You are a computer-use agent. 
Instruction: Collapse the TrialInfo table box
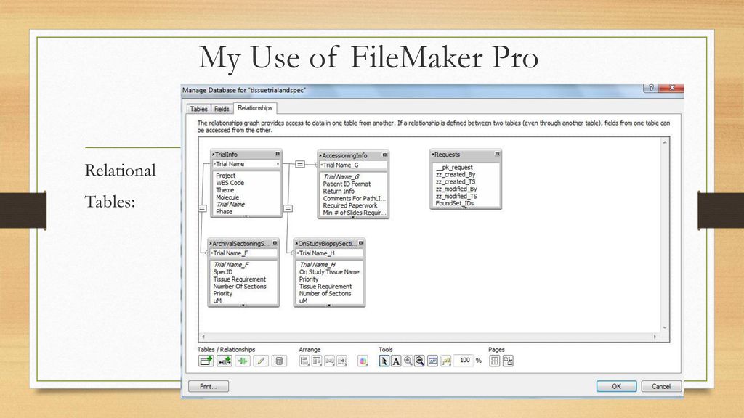(x=278, y=154)
